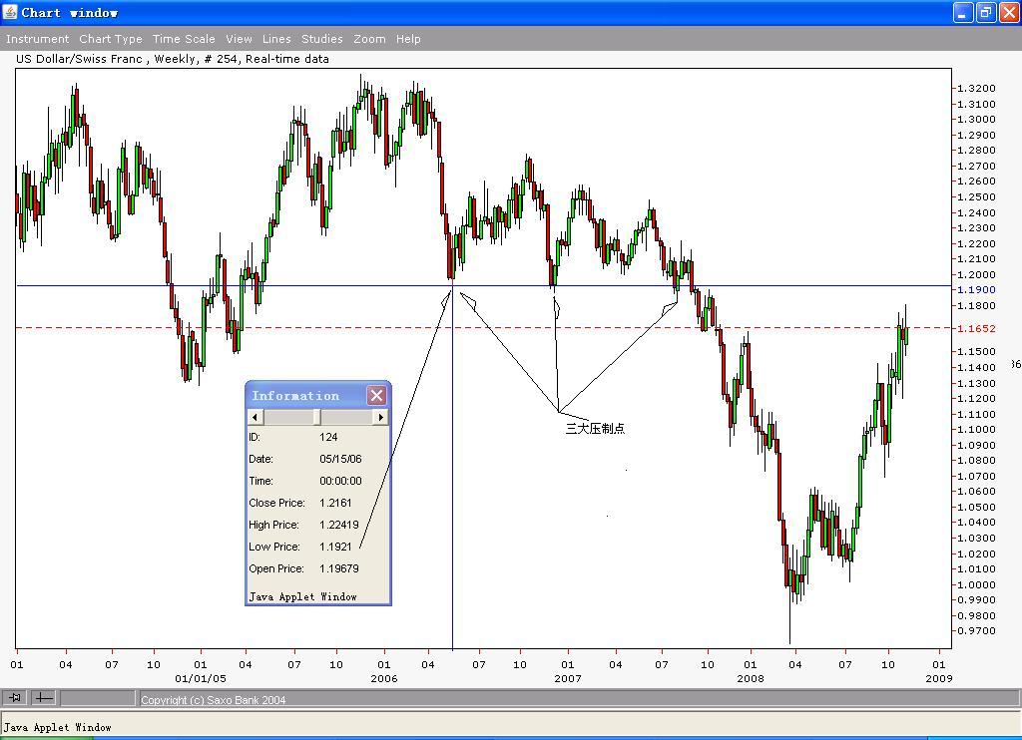The height and width of the screenshot is (740, 1022).
Task: Open the Studies menu
Action: tap(322, 39)
